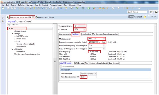The width and height of the screenshot is (159, 95).
Task: Click the Components Library tab icon
Action: pyautogui.click(x=37, y=17)
